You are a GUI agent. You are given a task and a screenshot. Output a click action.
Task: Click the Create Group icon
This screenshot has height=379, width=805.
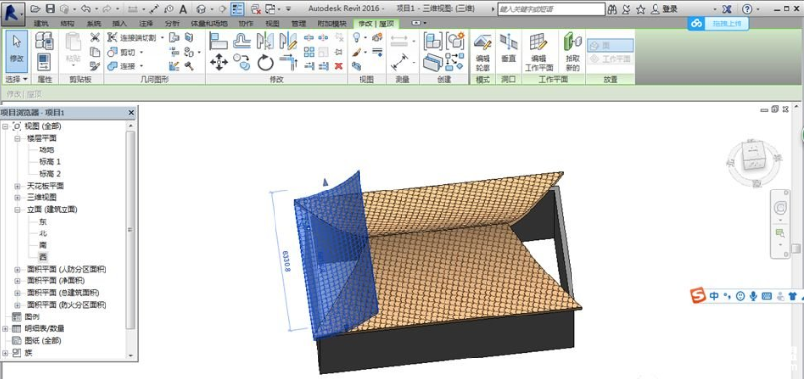click(x=455, y=41)
